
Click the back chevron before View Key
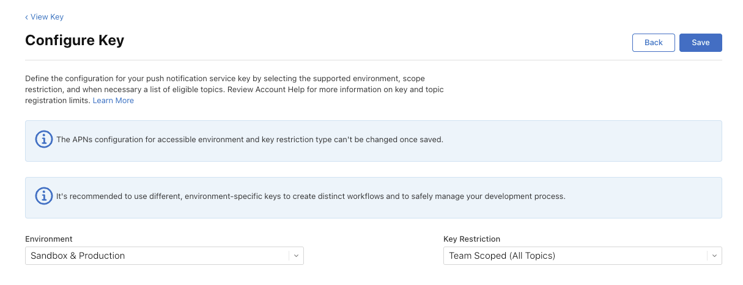coord(26,17)
